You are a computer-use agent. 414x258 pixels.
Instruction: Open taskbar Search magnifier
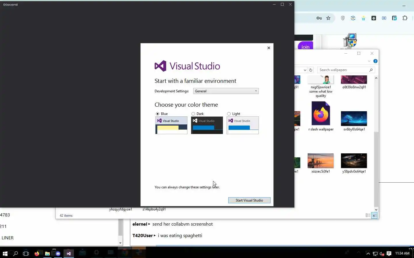tap(16, 253)
